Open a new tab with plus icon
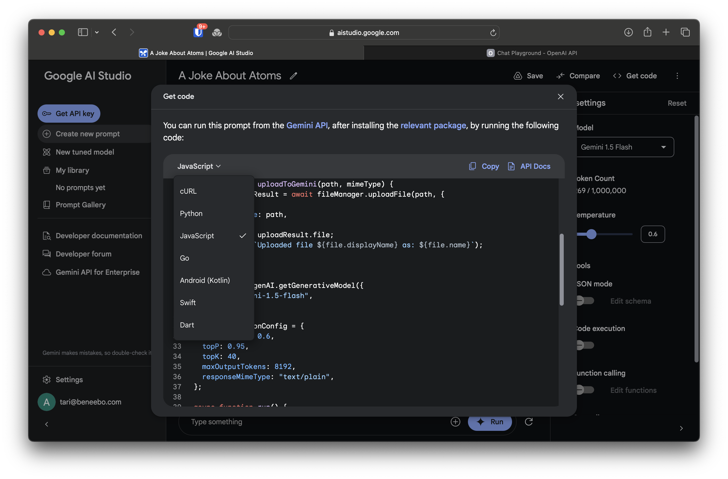Image resolution: width=728 pixels, height=479 pixels. point(666,32)
